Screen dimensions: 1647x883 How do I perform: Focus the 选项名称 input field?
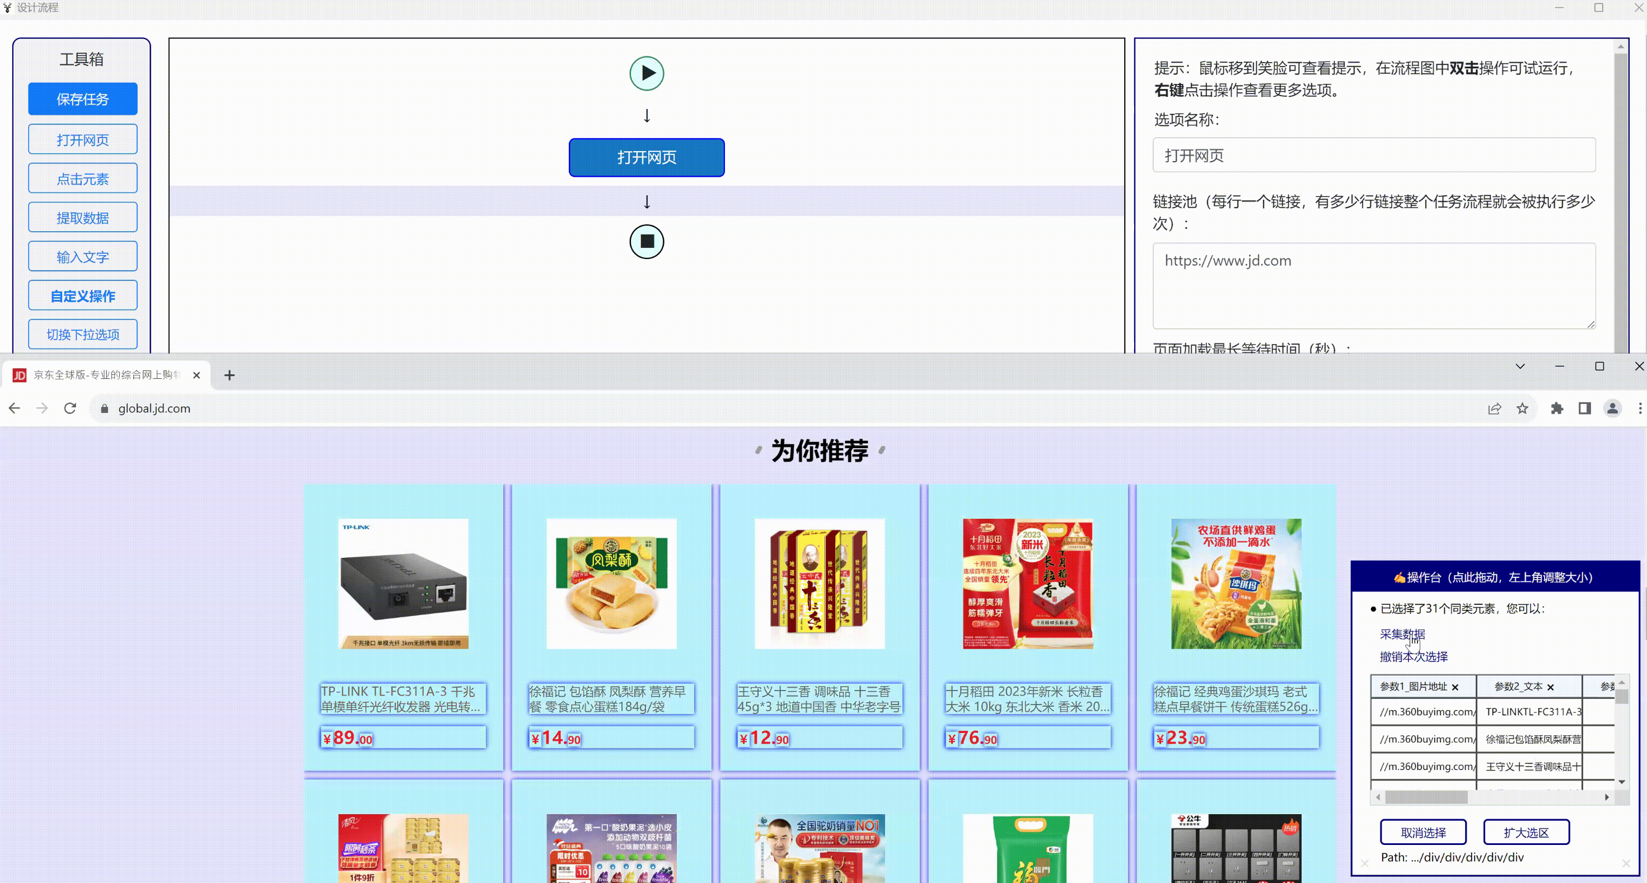pyautogui.click(x=1374, y=155)
